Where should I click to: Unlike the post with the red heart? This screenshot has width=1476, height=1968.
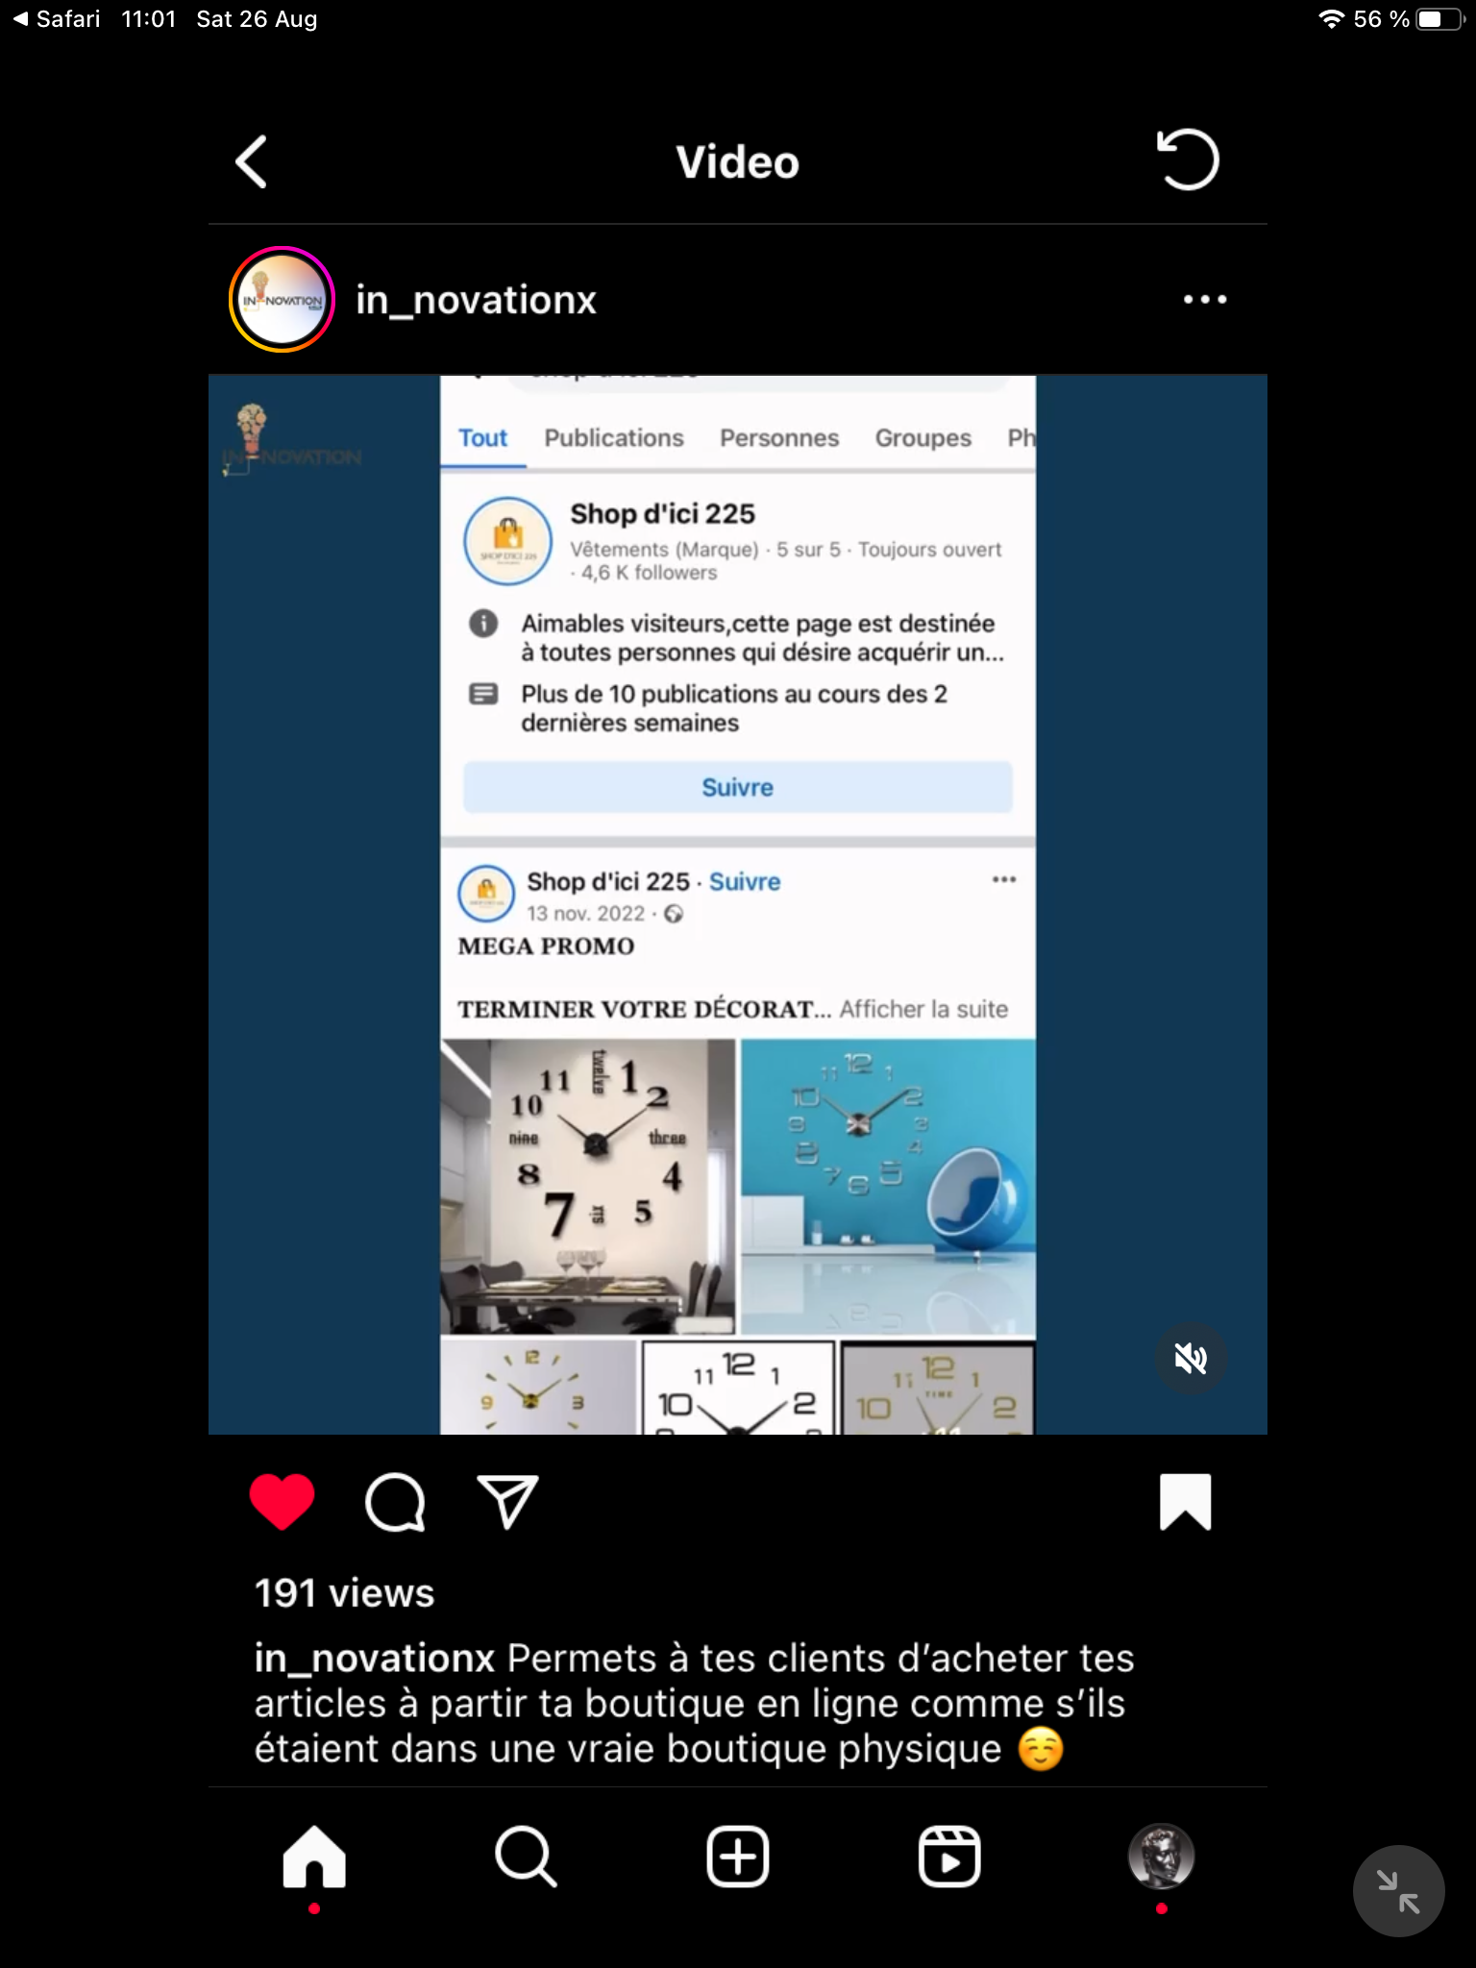tap(282, 1501)
